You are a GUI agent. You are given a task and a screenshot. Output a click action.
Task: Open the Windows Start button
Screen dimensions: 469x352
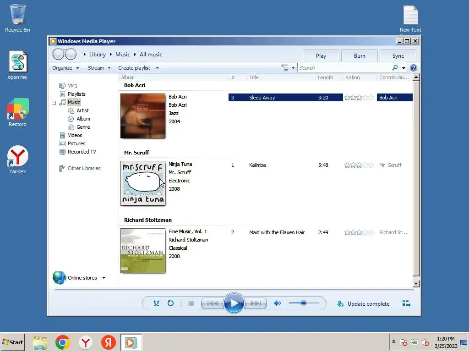point(12,342)
